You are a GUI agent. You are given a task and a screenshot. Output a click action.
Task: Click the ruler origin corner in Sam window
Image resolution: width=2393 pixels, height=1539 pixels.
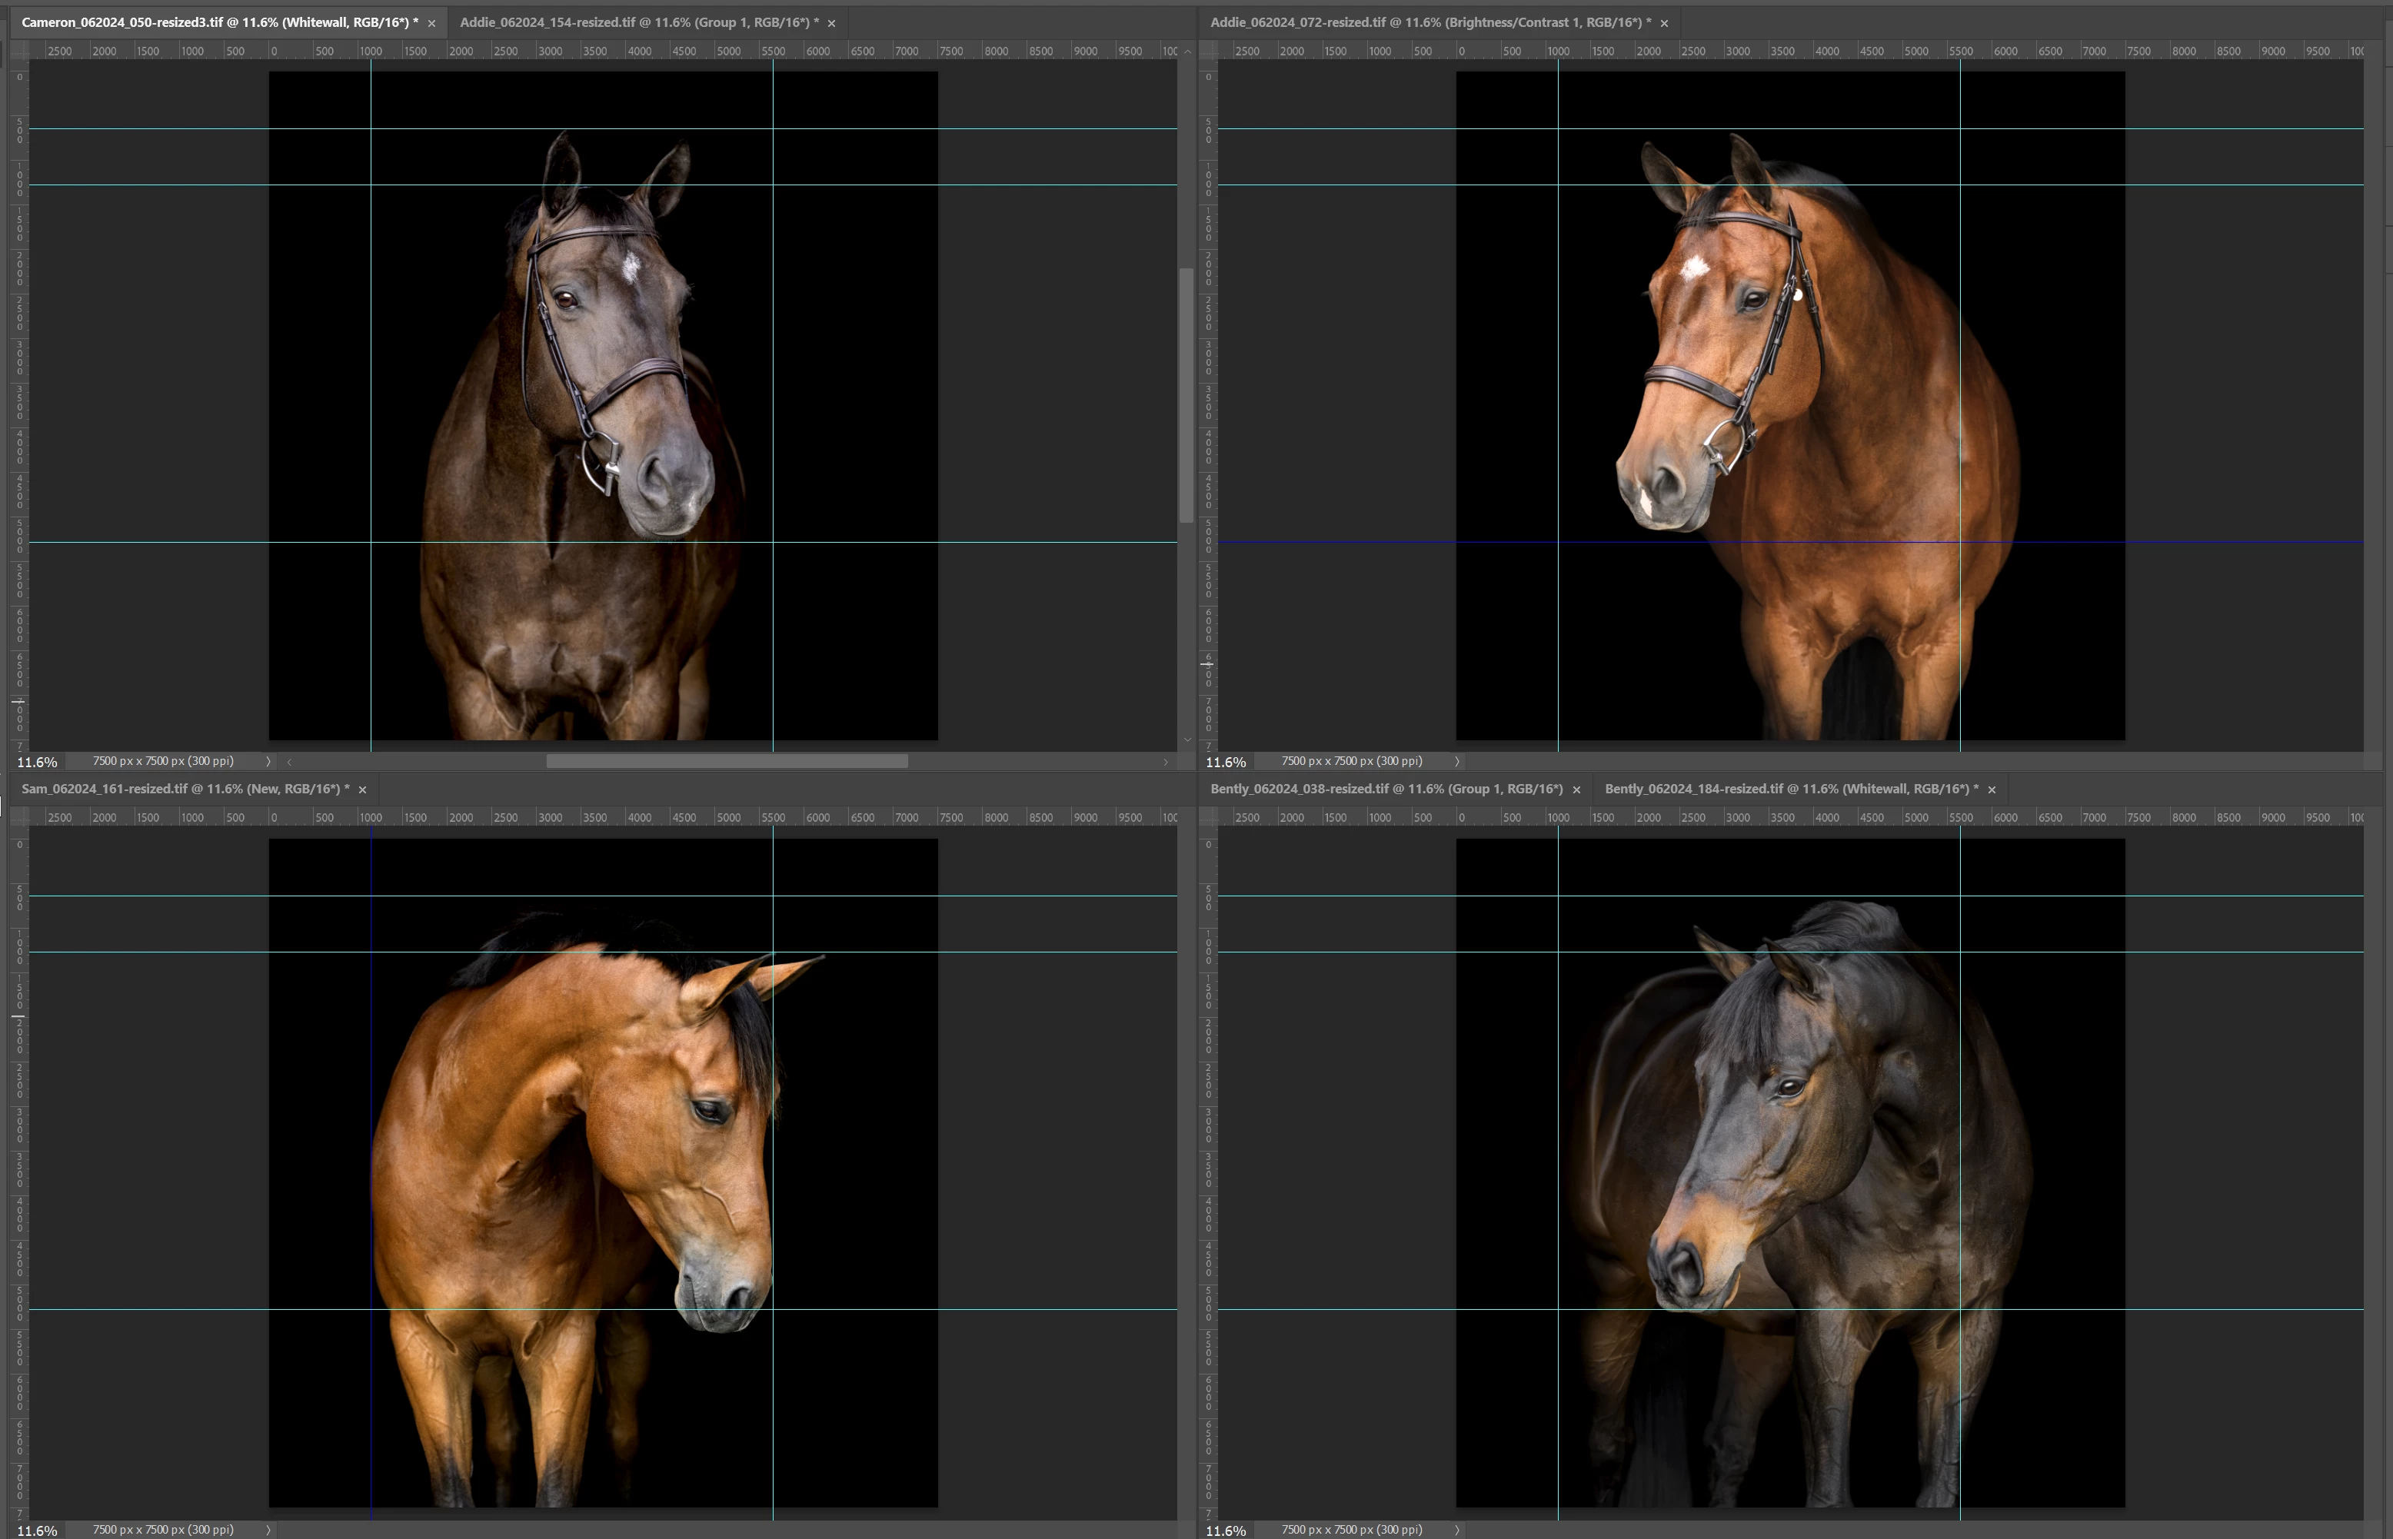click(19, 817)
